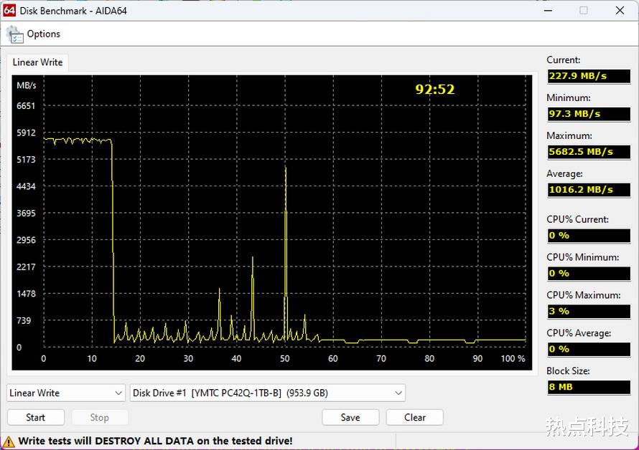Click the CPU% Minimum value field

589,274
